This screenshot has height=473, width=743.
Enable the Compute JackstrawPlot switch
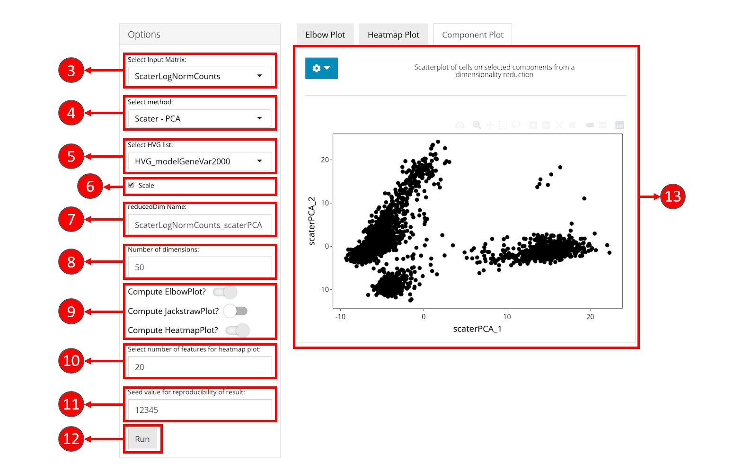point(236,311)
